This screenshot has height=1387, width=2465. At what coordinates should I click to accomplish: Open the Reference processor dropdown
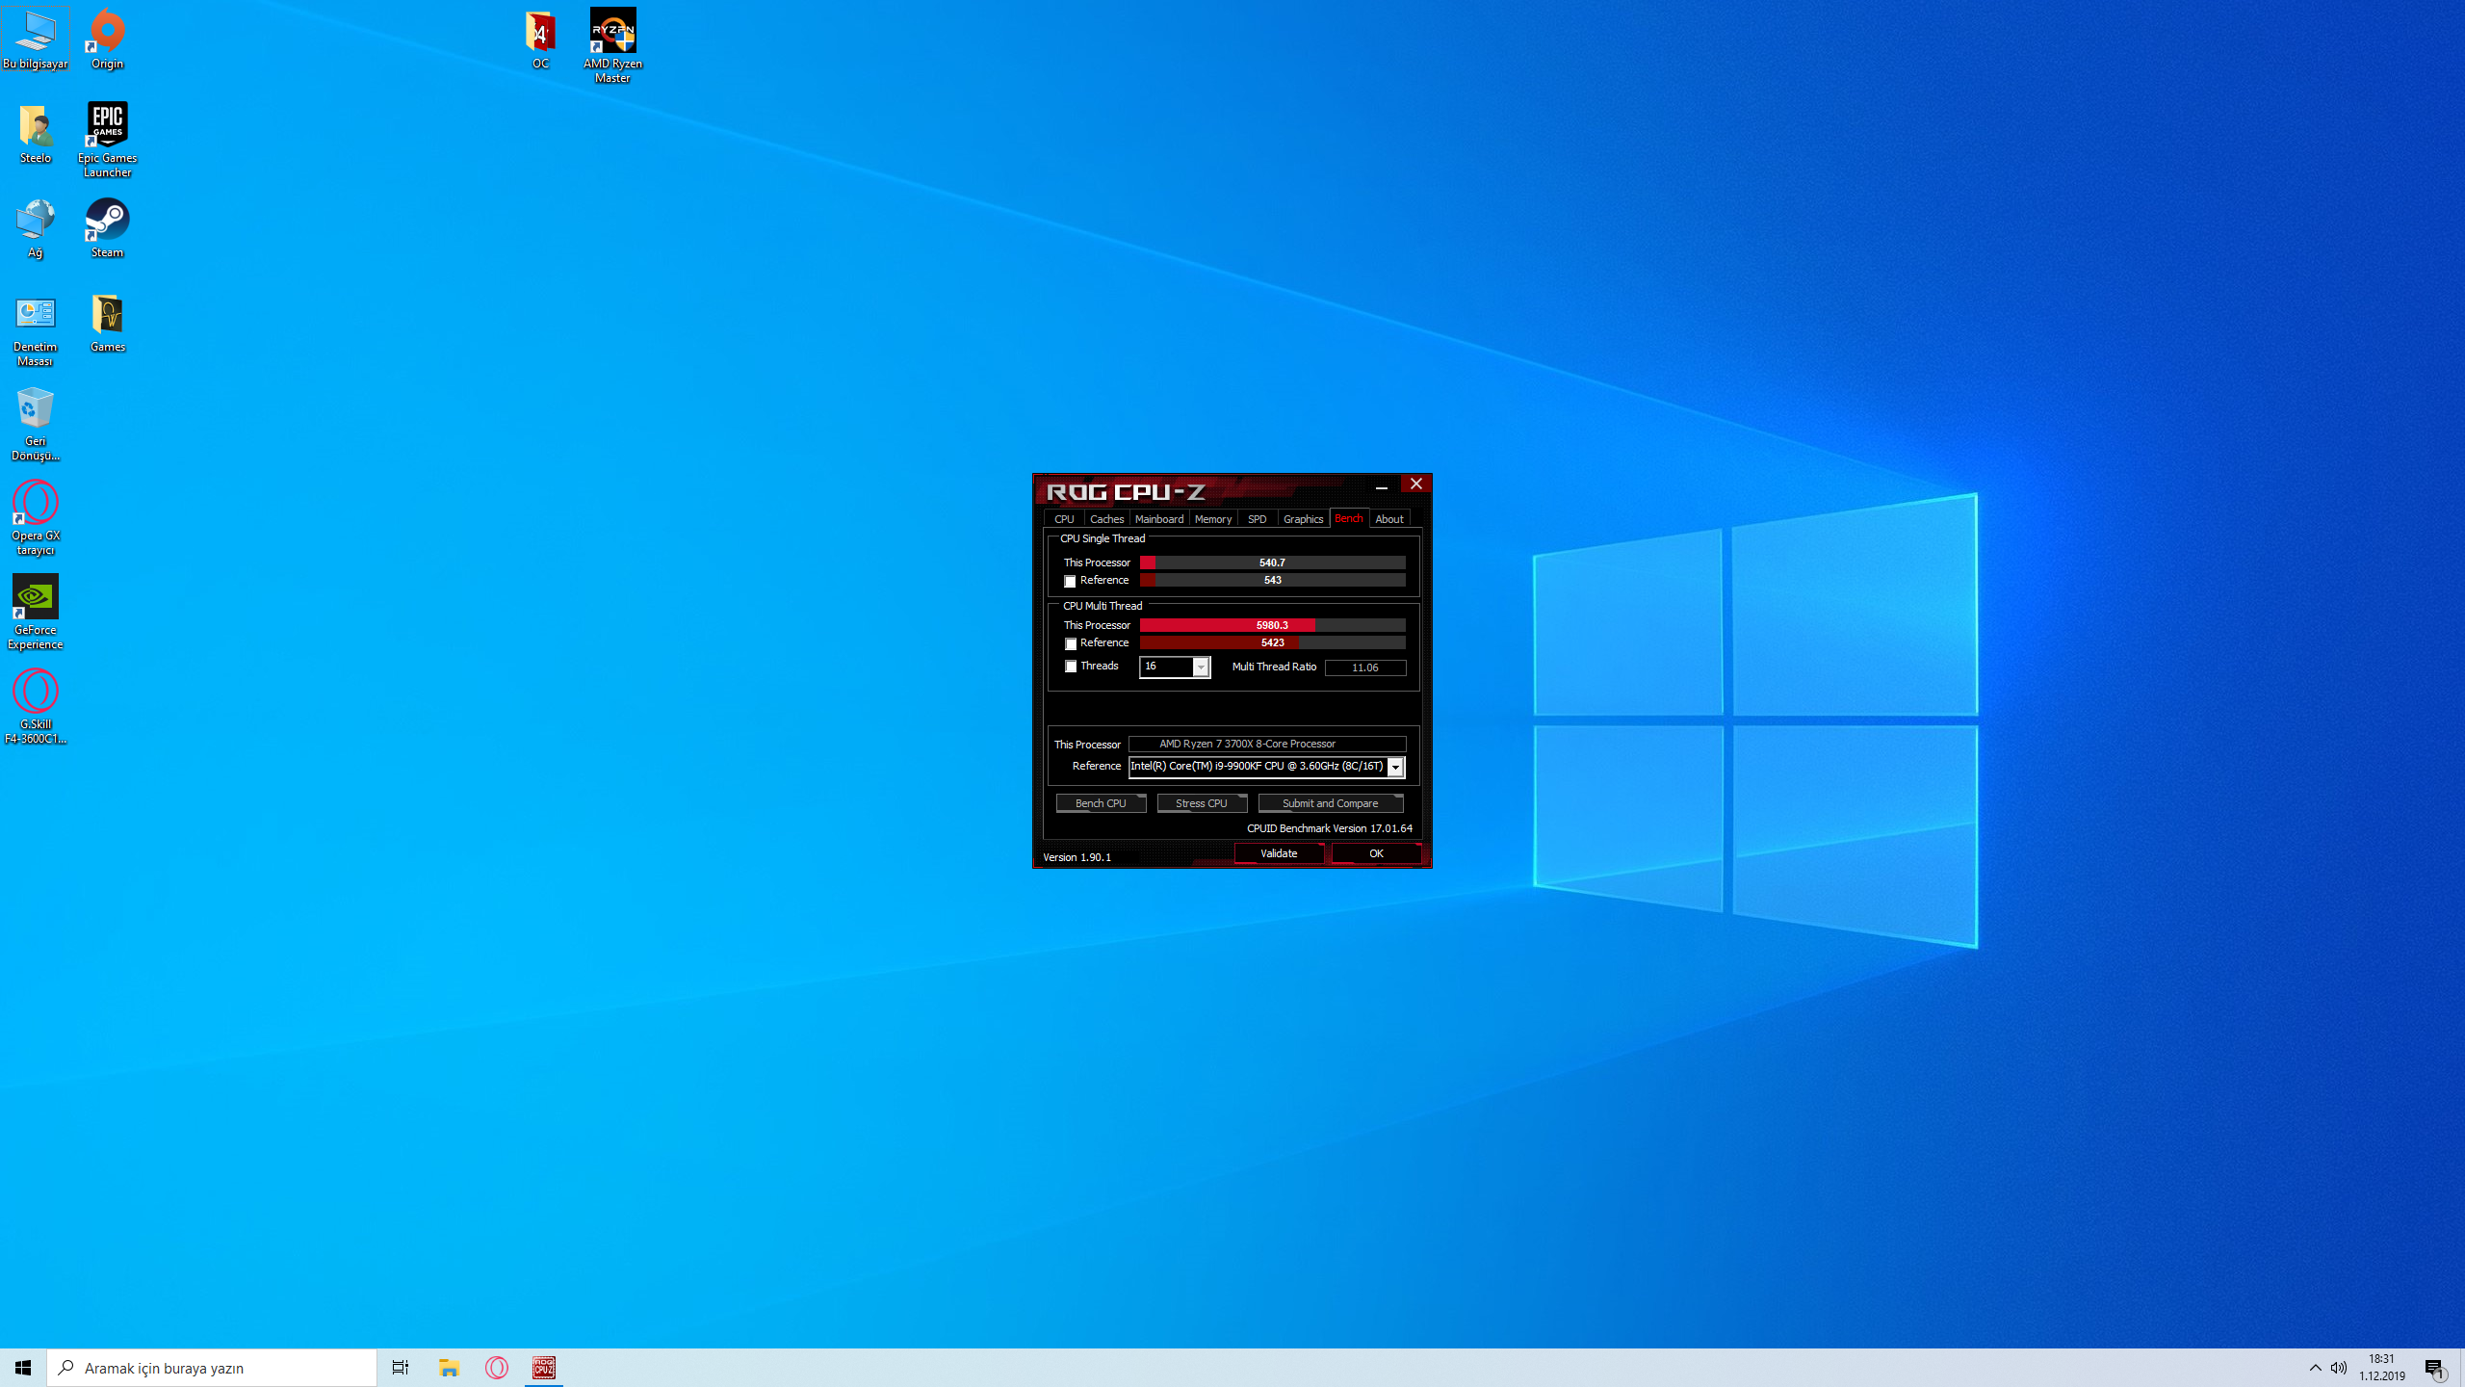point(1395,768)
